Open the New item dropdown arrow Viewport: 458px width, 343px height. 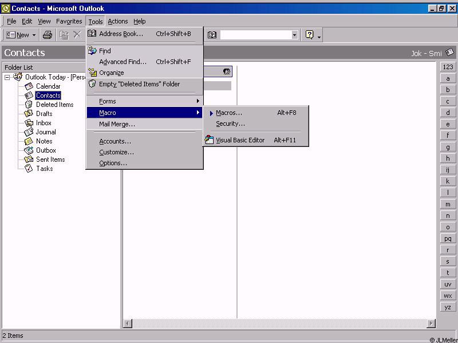[x=34, y=35]
